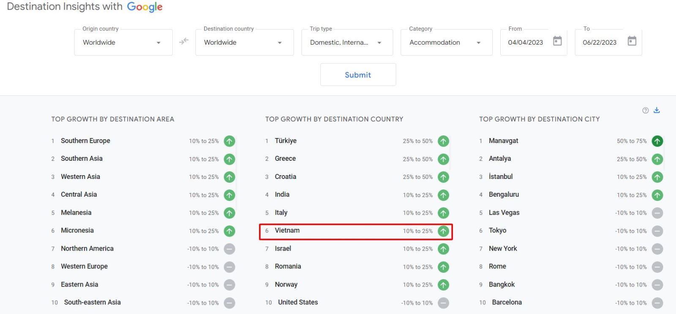The image size is (676, 314).
Task: Click Manavgat's dark green growth arrow
Action: click(x=657, y=141)
